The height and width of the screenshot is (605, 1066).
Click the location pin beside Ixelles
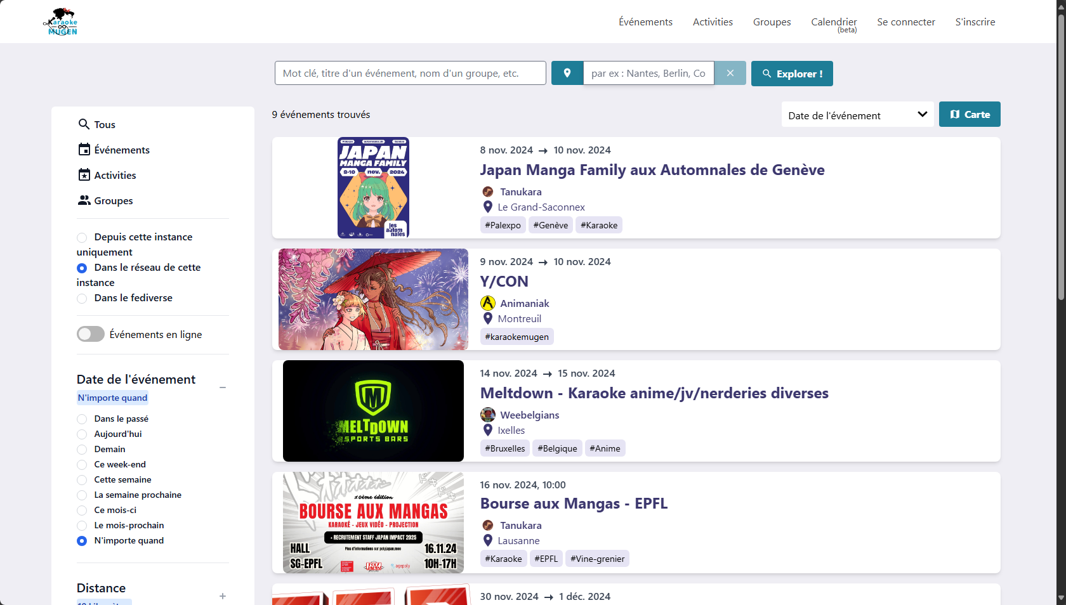coord(488,430)
